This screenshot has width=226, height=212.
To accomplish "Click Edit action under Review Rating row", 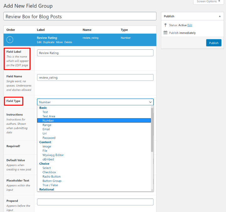I will 39,42.
